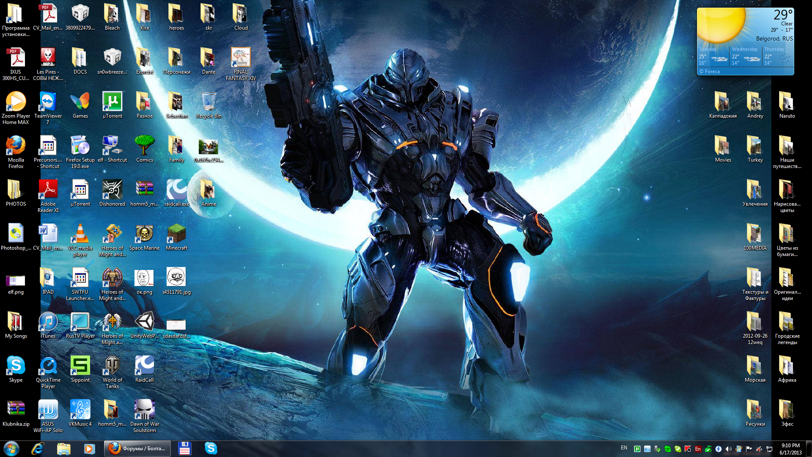Launch QuickTime Player

pos(48,366)
